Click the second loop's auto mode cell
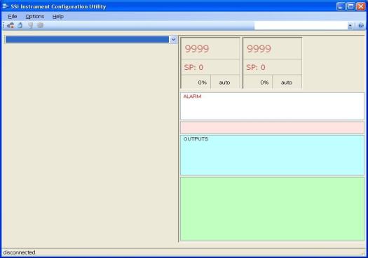Viewport: 368px width, 258px height. pyautogui.click(x=287, y=83)
